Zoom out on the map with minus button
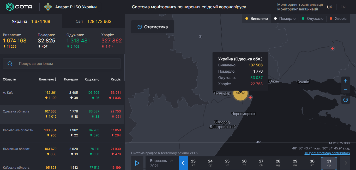This screenshot has height=170, width=356. [345, 89]
